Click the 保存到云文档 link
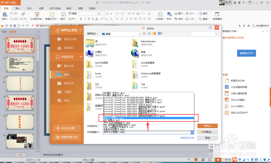This screenshot has width=271, height=163. pyautogui.click(x=187, y=138)
